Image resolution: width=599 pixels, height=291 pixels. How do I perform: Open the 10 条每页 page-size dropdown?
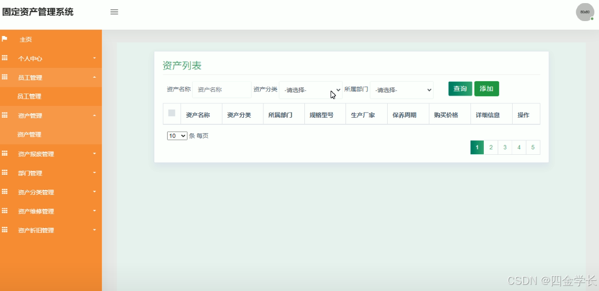point(177,136)
